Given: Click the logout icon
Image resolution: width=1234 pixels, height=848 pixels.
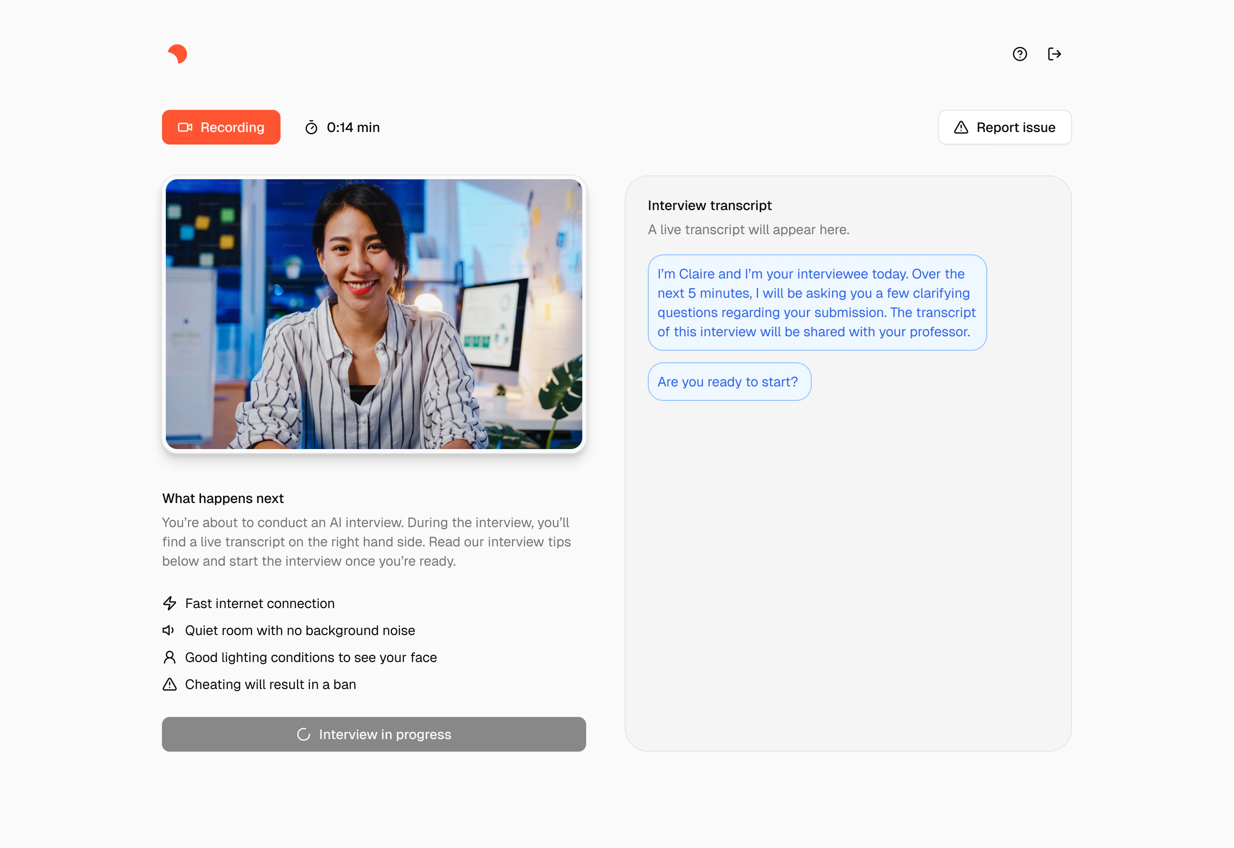Looking at the screenshot, I should point(1055,53).
